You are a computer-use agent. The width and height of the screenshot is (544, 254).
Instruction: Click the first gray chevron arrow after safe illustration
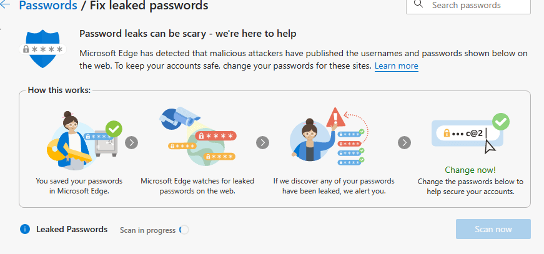click(132, 142)
